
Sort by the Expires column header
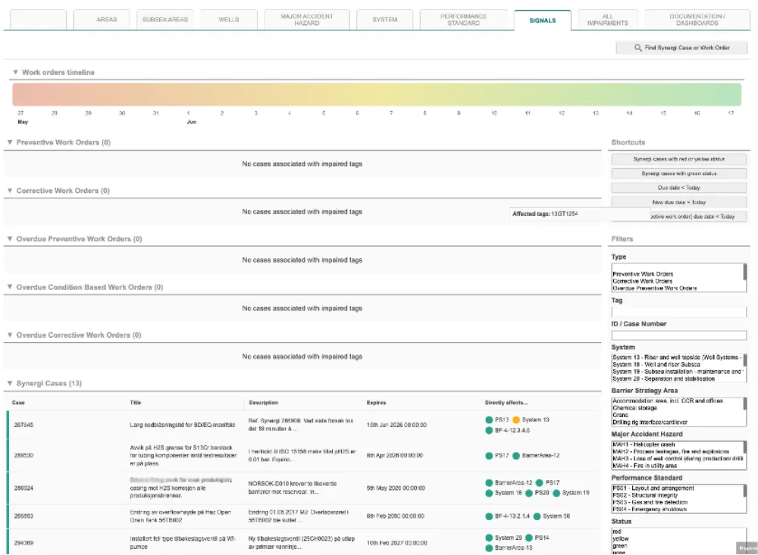tap(376, 402)
